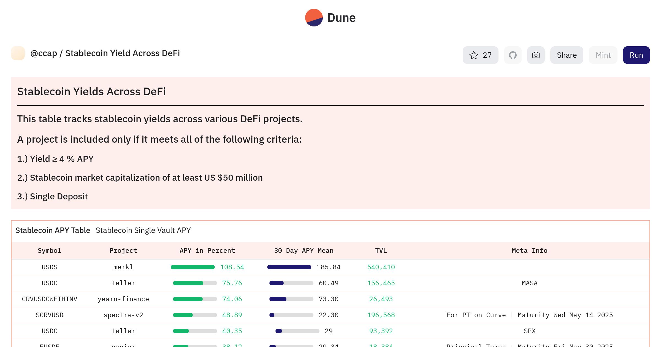Open the @ccap user avatar
Image resolution: width=661 pixels, height=347 pixels.
(18, 53)
